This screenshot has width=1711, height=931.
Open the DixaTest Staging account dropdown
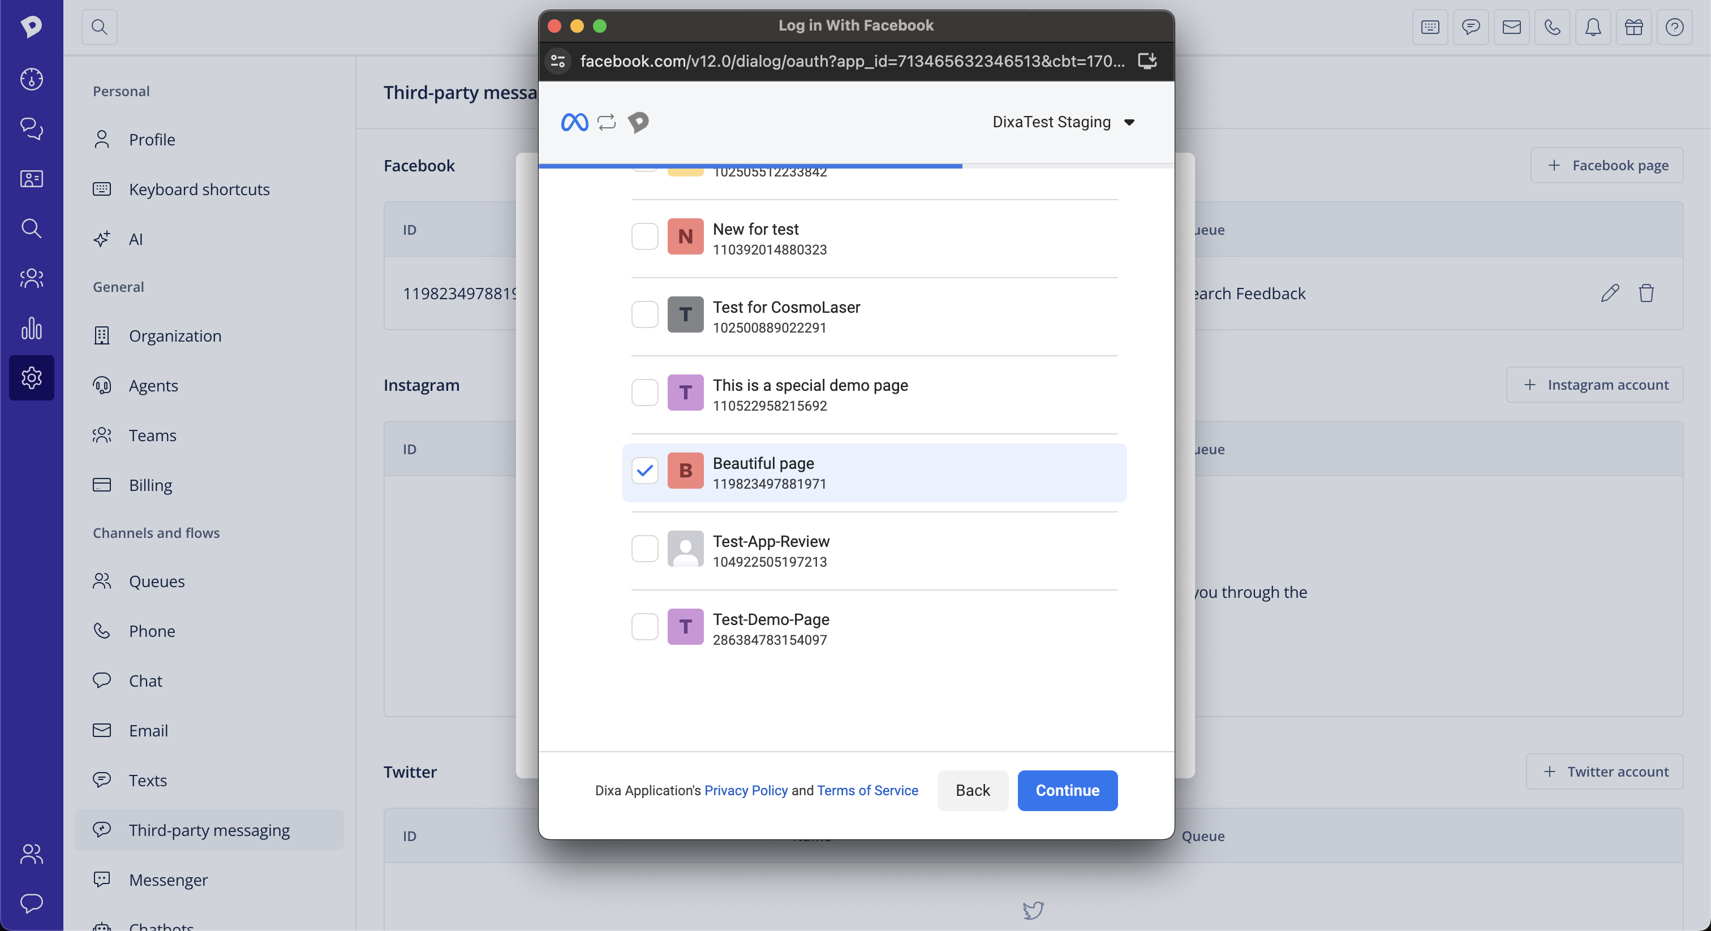pos(1063,122)
